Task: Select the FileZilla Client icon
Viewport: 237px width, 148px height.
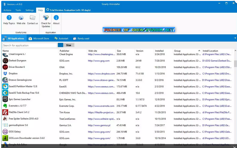Action: click(x=5, y=112)
